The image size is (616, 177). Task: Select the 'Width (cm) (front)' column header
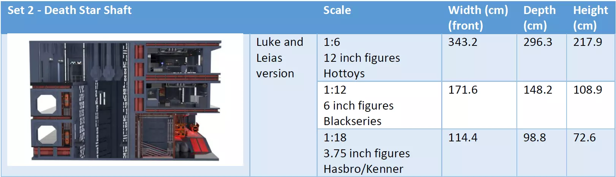[x=478, y=18]
